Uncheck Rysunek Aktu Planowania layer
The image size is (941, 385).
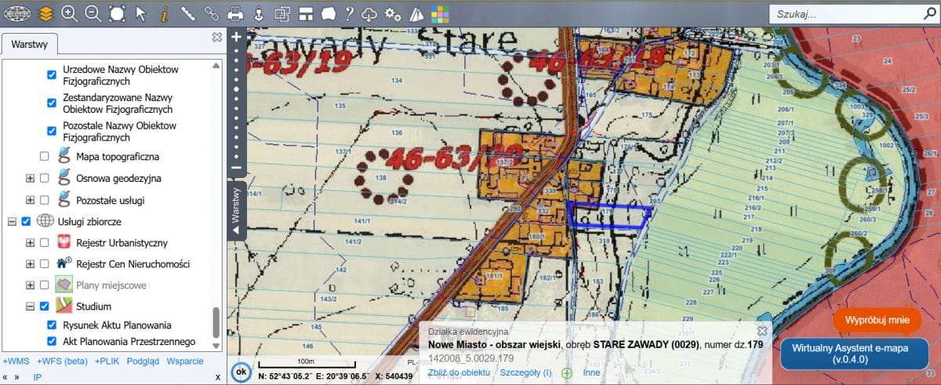(x=52, y=325)
